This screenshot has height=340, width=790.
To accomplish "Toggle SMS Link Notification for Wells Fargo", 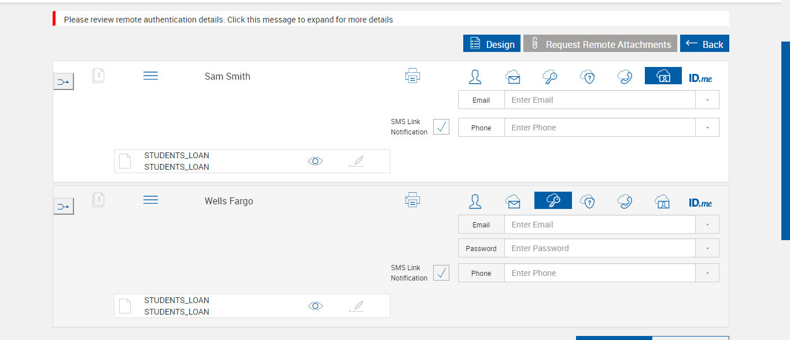I will (441, 273).
